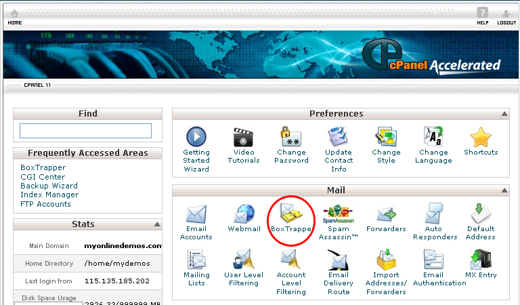Image resolution: width=520 pixels, height=305 pixels.
Task: Click the Mail section header title
Action: tap(336, 190)
